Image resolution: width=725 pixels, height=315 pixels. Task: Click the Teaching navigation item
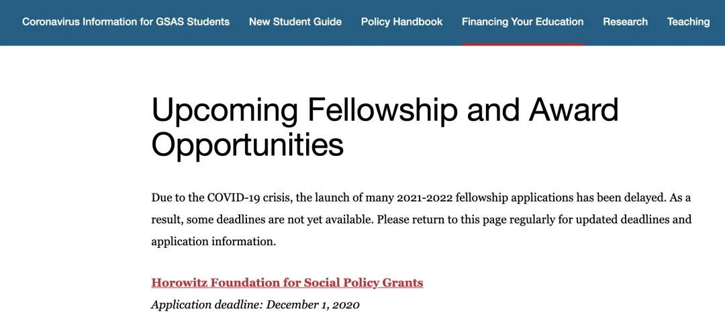(688, 21)
